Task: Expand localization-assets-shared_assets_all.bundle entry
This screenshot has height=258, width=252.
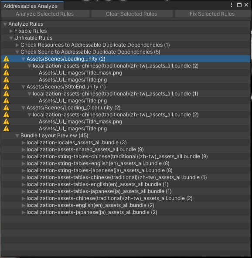Action: pos(24,149)
